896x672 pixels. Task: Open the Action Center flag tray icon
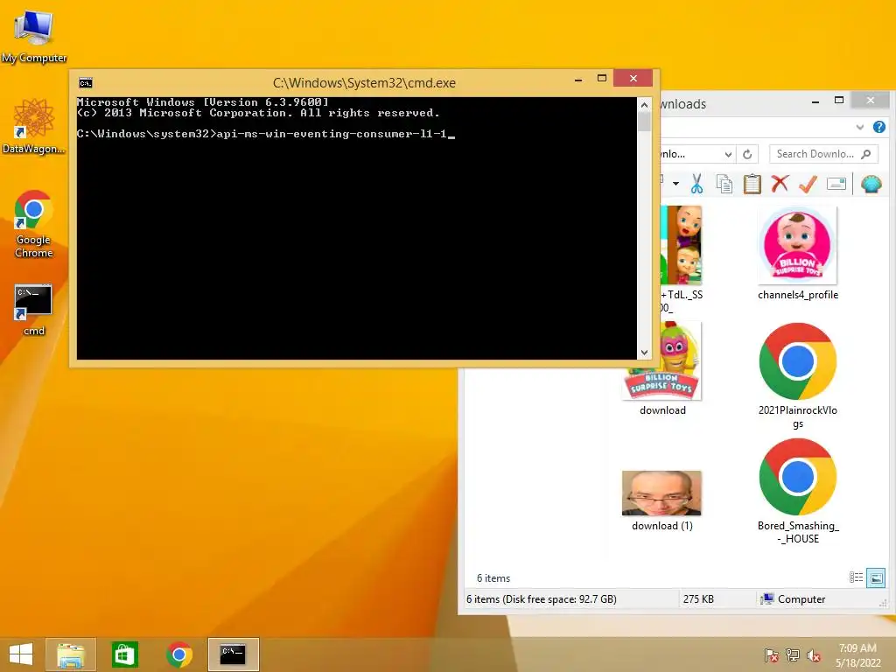pos(771,655)
